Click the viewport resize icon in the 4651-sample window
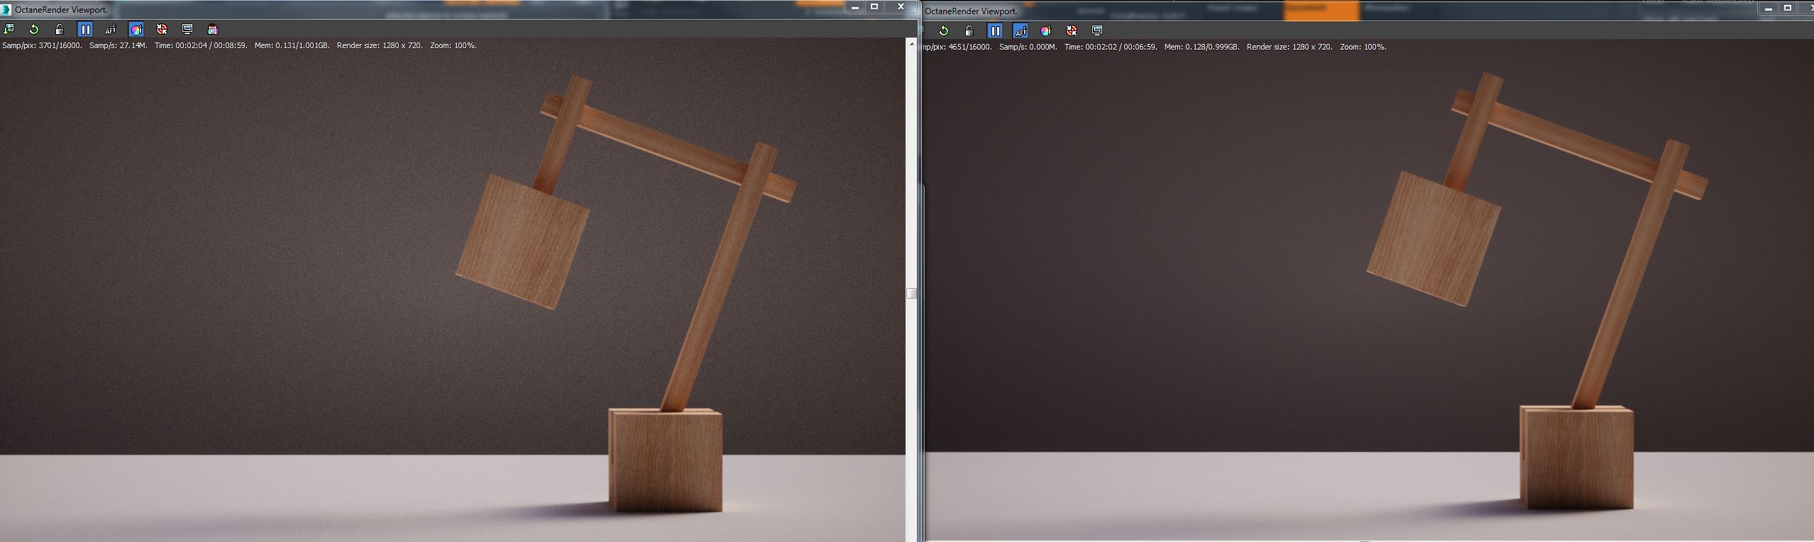1814x542 pixels. pyautogui.click(x=1097, y=31)
